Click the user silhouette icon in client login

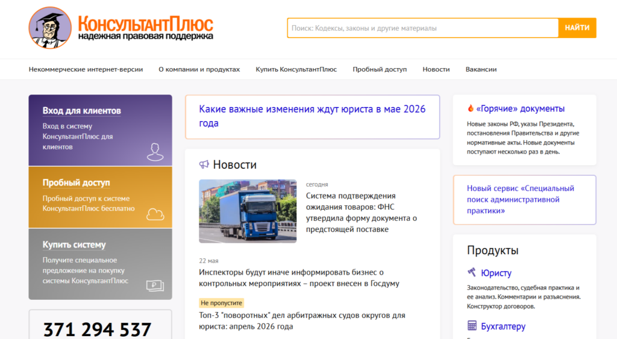click(155, 152)
